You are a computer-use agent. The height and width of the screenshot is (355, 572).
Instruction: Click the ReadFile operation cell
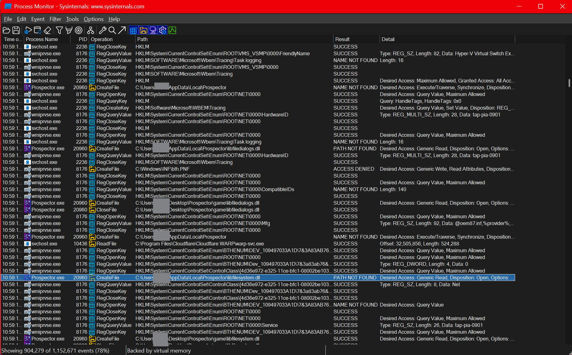pos(106,244)
